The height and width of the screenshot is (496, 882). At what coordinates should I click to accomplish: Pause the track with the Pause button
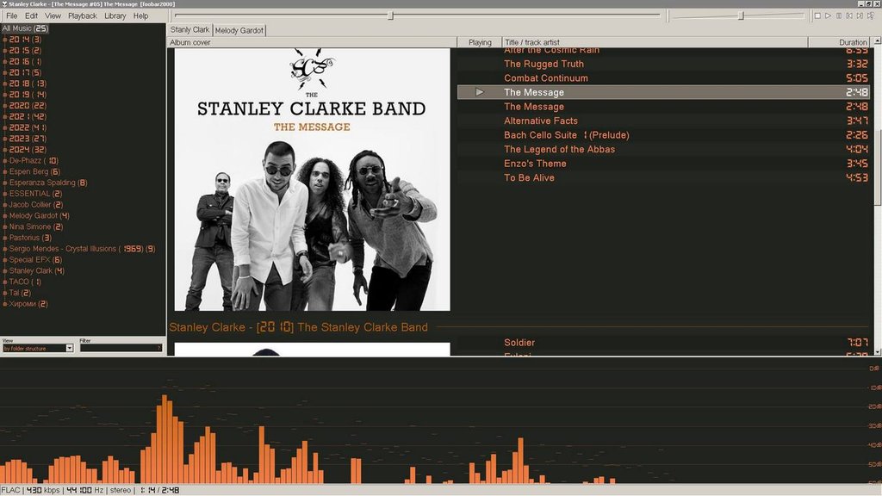tap(839, 15)
